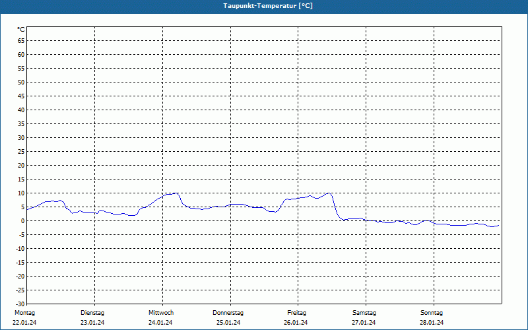
Task: Click the date 25.01.24
Action: [x=228, y=323]
